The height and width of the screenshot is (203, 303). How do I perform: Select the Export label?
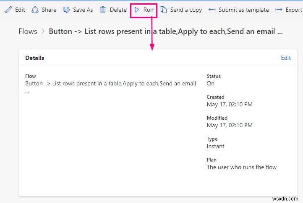tap(294, 10)
